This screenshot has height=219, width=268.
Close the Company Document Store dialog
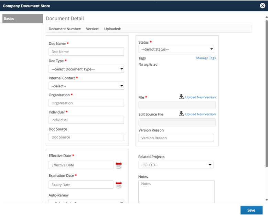(x=262, y=6)
